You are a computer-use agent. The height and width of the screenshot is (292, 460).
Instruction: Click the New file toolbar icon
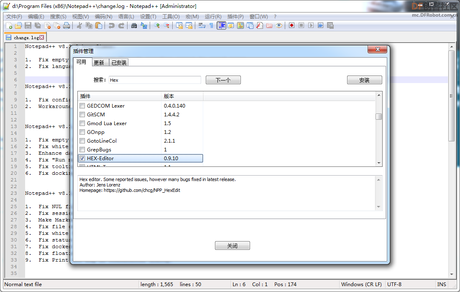tap(9, 26)
